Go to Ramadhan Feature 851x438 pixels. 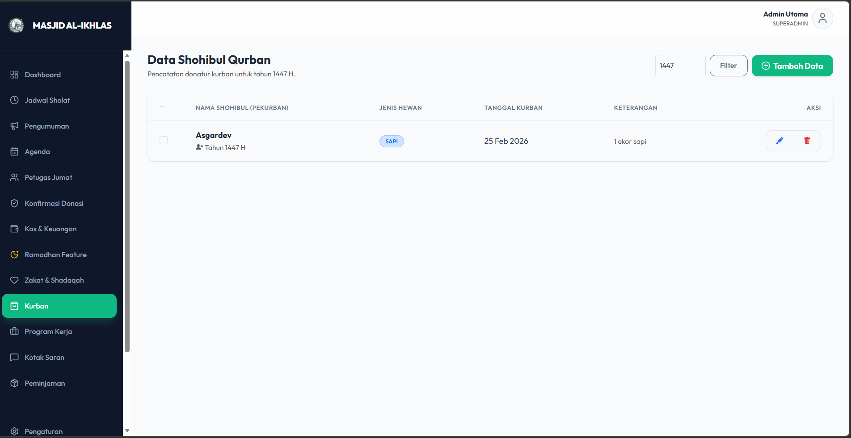click(x=59, y=254)
